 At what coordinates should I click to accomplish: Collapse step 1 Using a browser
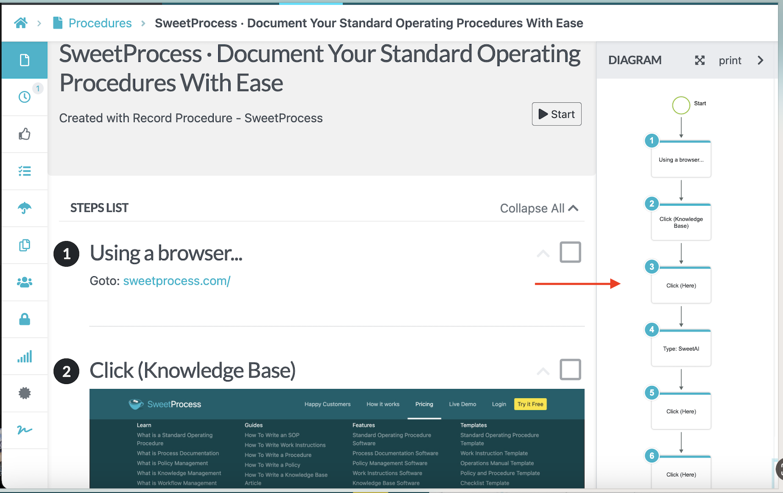pyautogui.click(x=543, y=253)
